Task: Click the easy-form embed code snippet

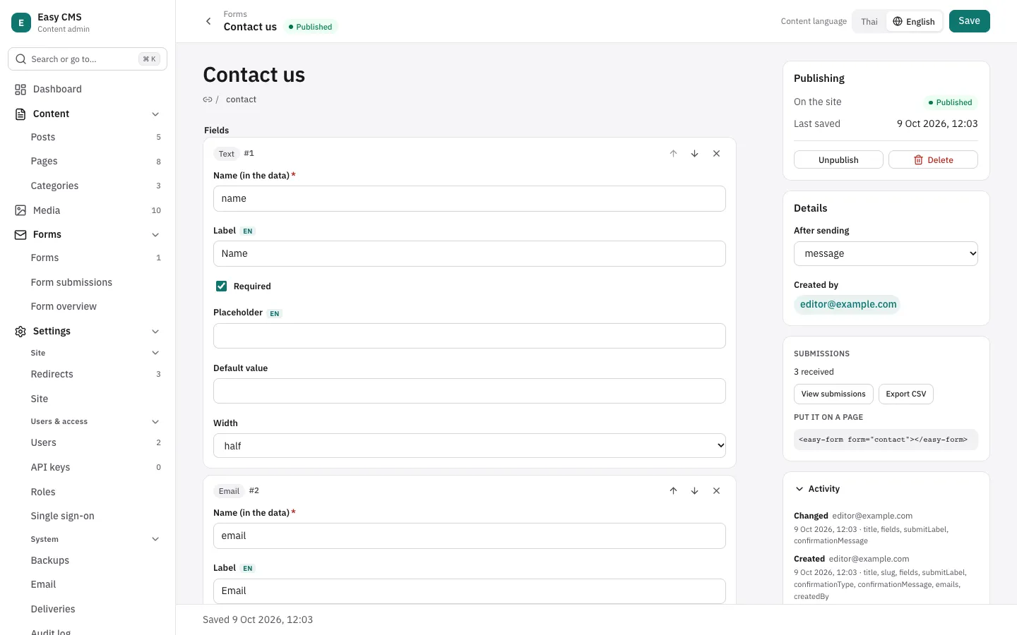Action: 886,440
